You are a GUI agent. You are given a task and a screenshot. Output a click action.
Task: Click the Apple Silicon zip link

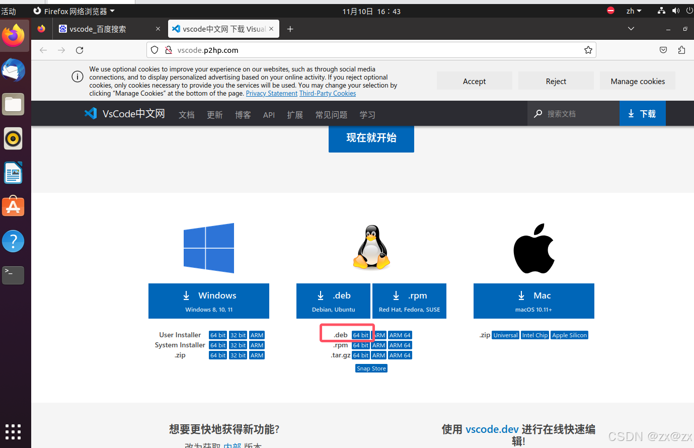[x=570, y=335]
